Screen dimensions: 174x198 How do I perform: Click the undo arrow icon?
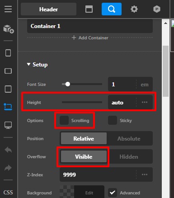8,150
